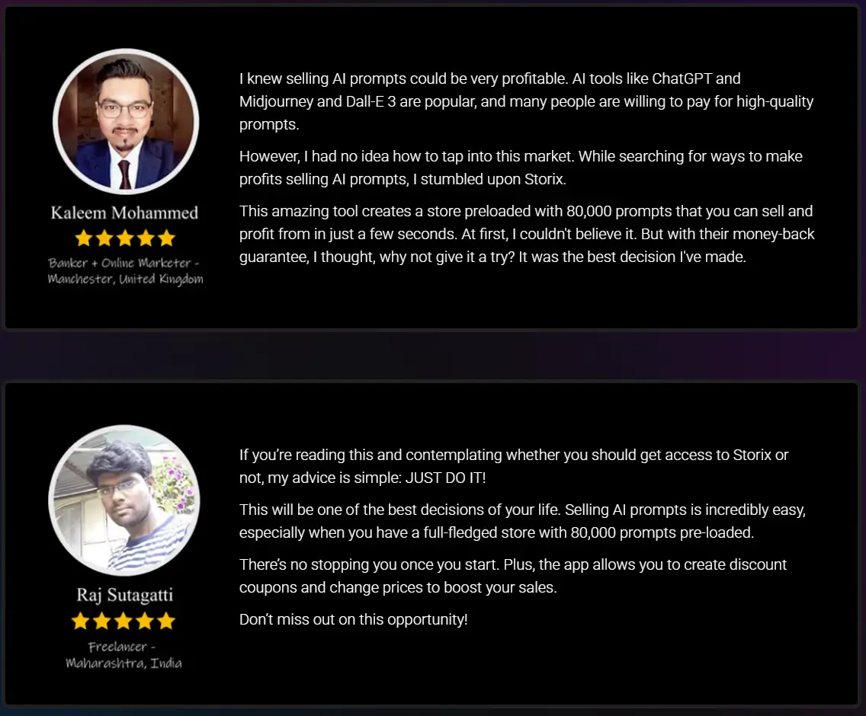Click first star under Kaleem Mohammed
The image size is (866, 716).
84,238
